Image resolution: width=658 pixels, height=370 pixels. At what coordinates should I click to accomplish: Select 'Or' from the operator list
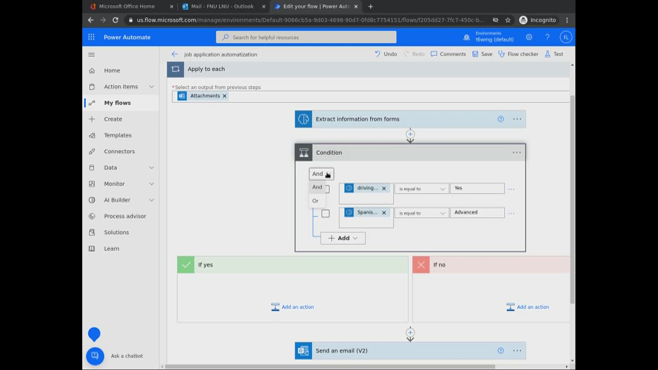(x=315, y=201)
